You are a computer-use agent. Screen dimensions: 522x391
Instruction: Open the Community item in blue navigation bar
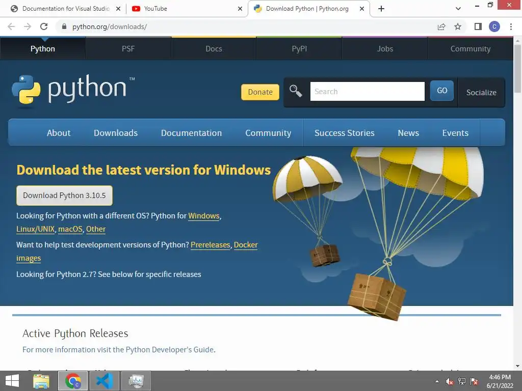268,133
